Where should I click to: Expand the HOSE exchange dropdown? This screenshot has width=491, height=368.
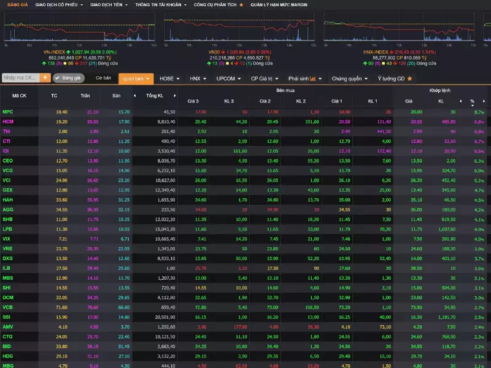[169, 79]
